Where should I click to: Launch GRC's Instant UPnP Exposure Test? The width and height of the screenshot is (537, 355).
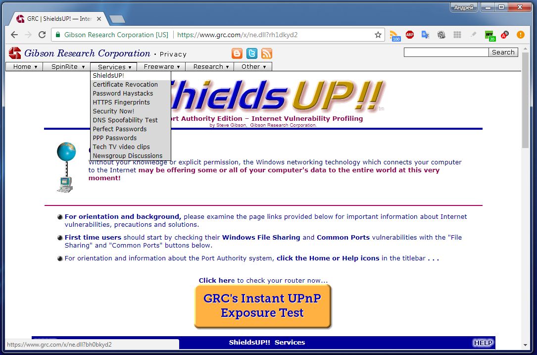(x=263, y=306)
